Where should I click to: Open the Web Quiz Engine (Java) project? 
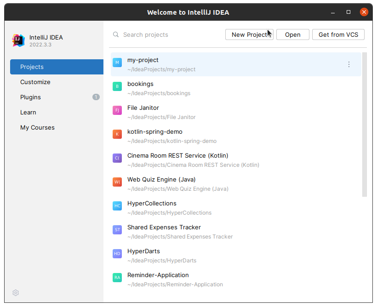pos(236,184)
